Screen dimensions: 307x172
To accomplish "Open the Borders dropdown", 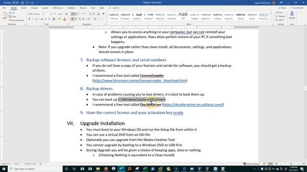I will [103, 19].
